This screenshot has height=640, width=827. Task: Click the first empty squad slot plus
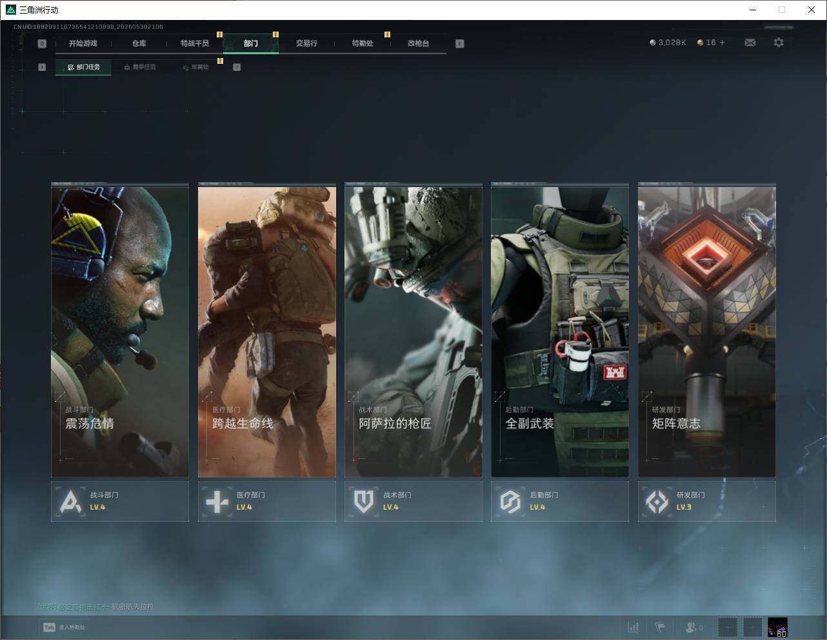coord(728,627)
